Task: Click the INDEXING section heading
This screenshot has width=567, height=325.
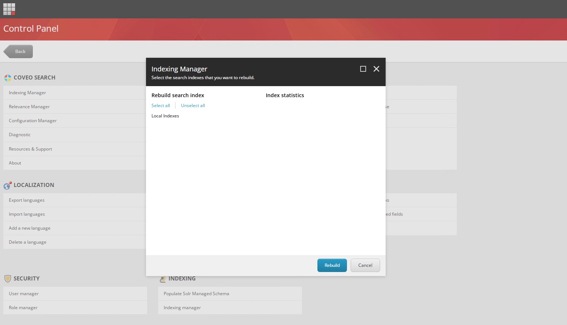Action: [182, 279]
